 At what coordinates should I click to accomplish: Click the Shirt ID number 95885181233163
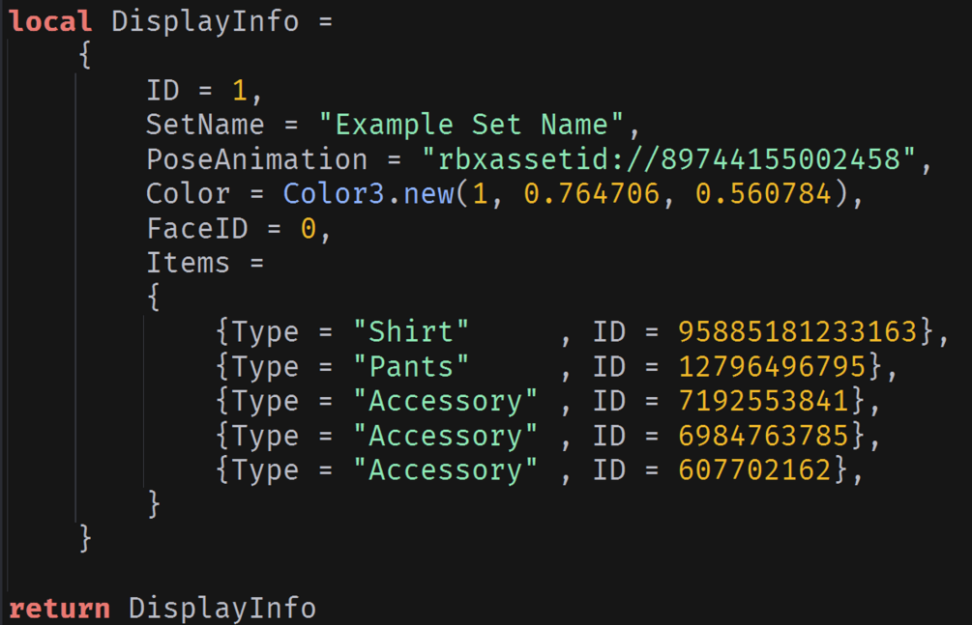pyautogui.click(x=797, y=332)
